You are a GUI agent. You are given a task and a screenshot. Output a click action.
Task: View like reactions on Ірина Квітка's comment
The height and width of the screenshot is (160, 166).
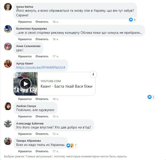132,19
